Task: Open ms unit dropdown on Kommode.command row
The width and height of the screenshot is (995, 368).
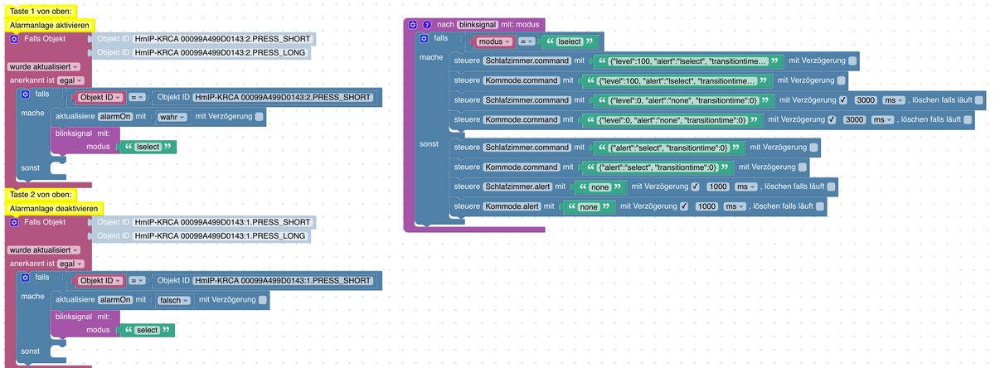Action: point(881,121)
